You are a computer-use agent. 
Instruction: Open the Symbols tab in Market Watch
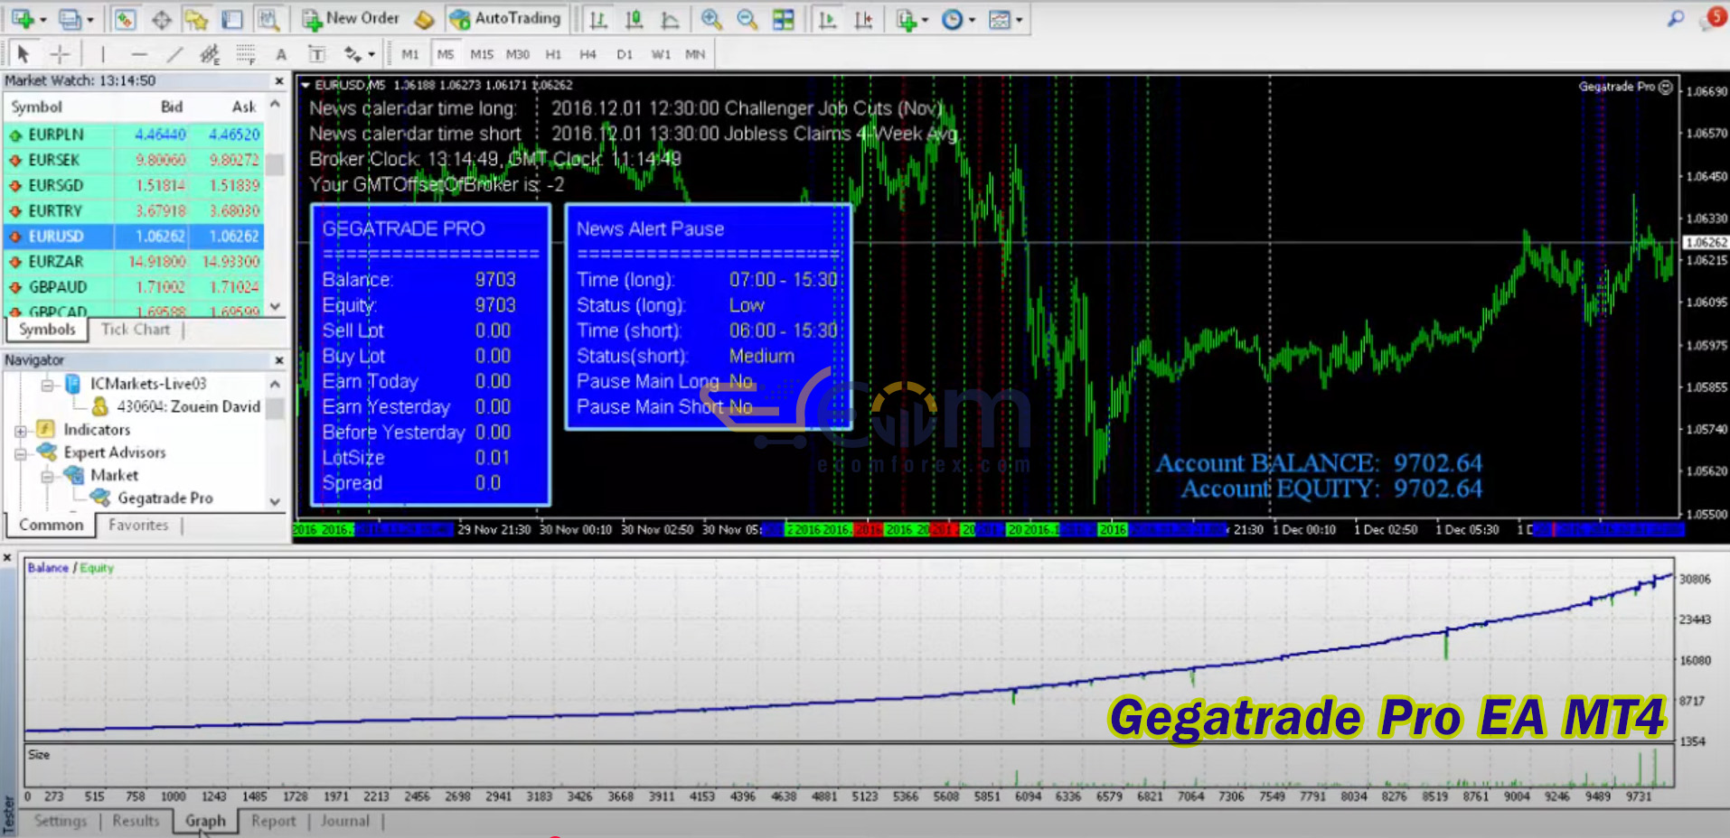click(x=47, y=330)
